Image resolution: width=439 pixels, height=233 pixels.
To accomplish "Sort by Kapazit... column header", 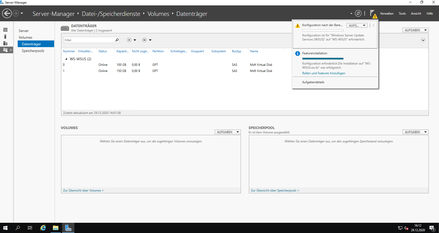I will point(122,51).
